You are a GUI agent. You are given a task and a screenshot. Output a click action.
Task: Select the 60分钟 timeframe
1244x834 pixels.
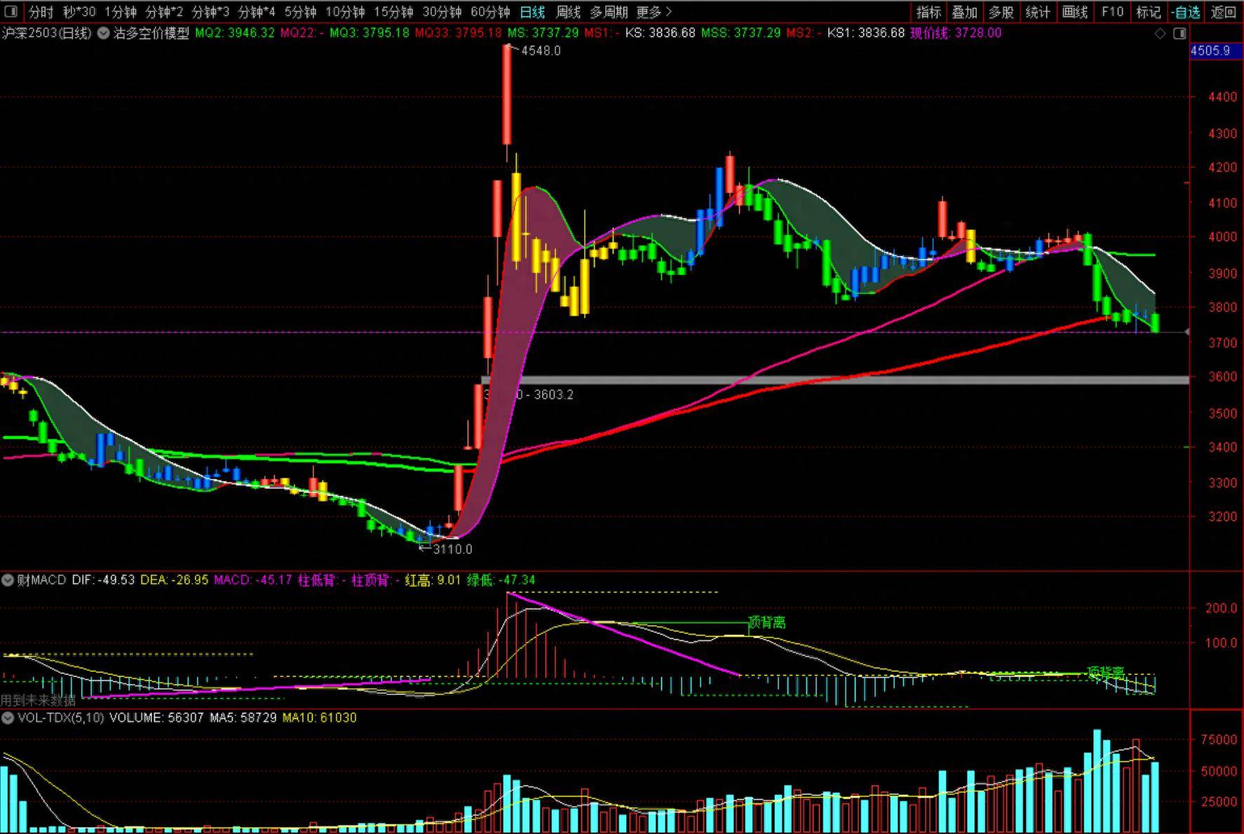click(x=490, y=12)
